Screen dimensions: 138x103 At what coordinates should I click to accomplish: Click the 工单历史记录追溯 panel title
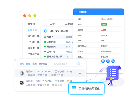tap(58, 31)
